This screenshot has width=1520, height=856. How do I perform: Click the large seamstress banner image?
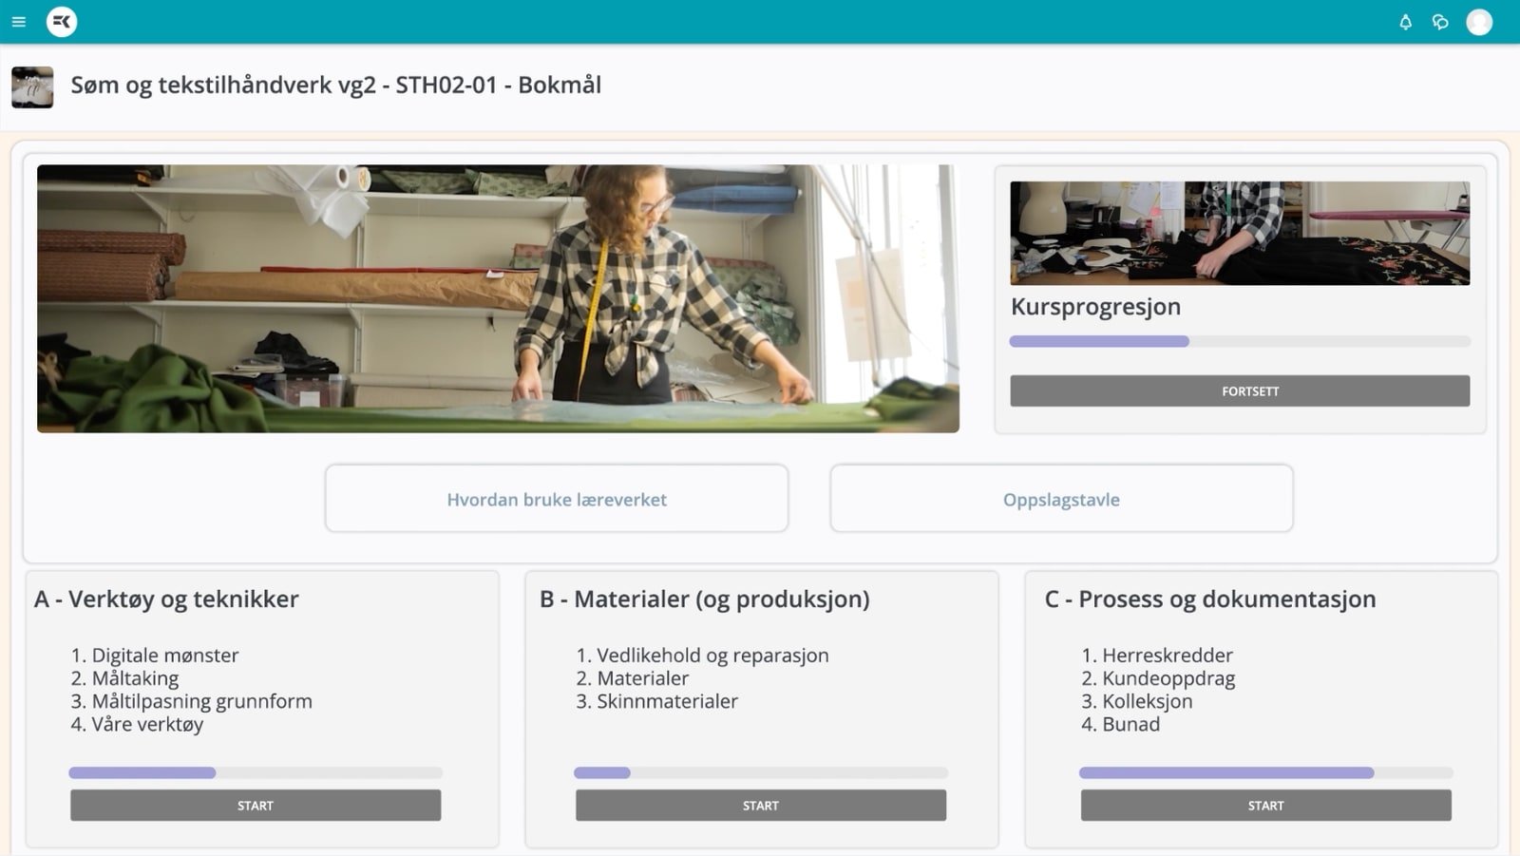coord(498,298)
